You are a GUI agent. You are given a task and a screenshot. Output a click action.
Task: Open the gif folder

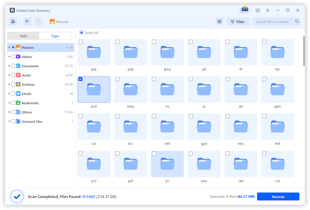click(x=204, y=52)
